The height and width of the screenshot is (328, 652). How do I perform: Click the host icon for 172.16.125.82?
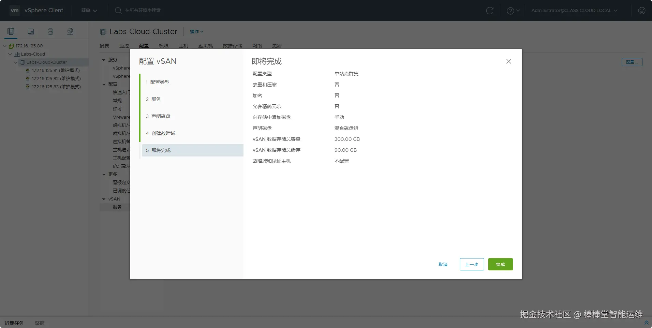coord(28,79)
